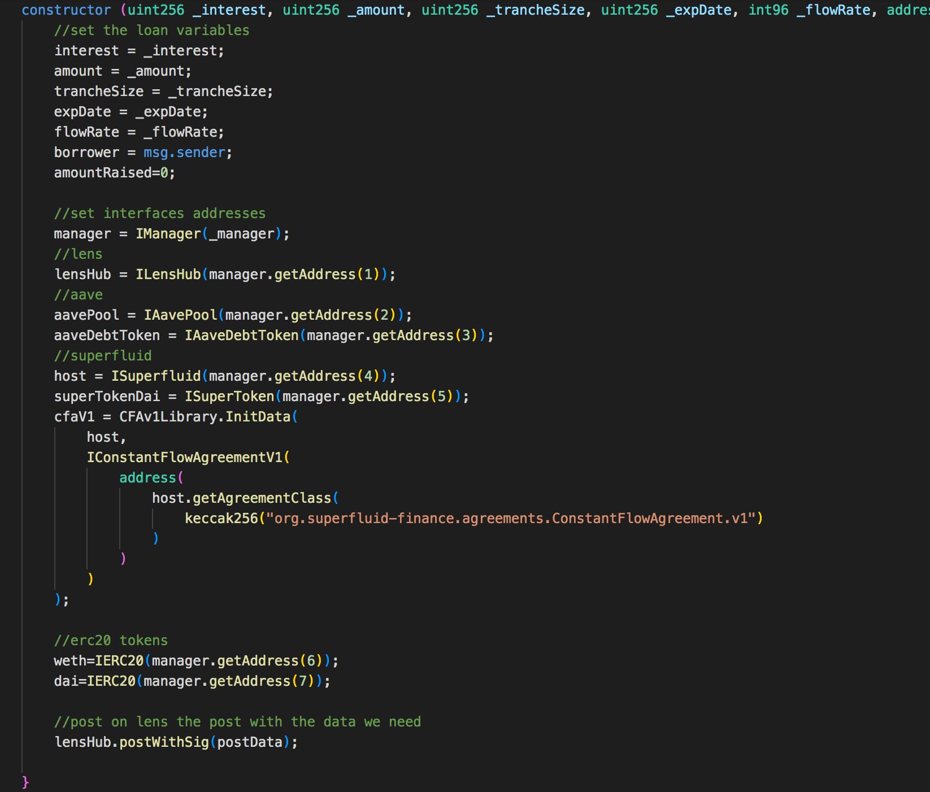
Task: Click 'msg.sender' in the borrower line
Action: tap(184, 153)
